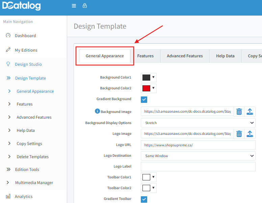The image size is (262, 203).
Task: Switch to the Advanced Features tab
Action: 185,56
